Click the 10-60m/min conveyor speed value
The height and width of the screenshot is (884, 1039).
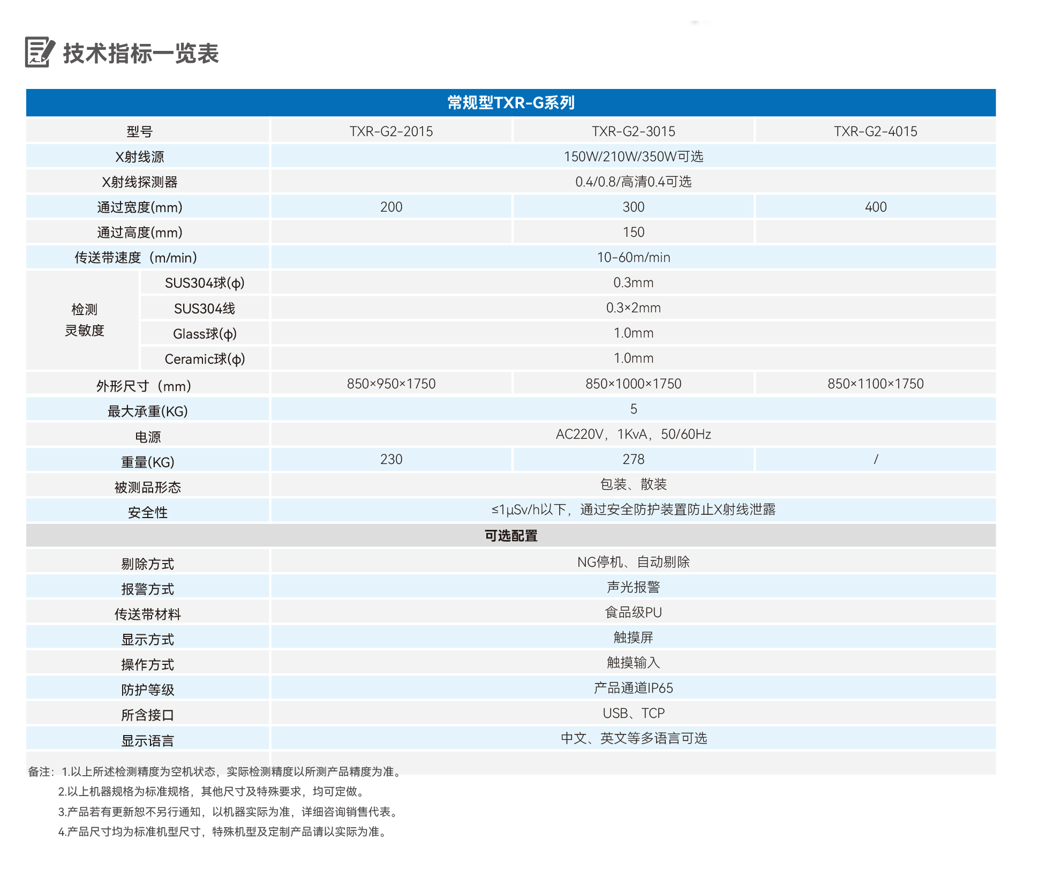pyautogui.click(x=633, y=257)
